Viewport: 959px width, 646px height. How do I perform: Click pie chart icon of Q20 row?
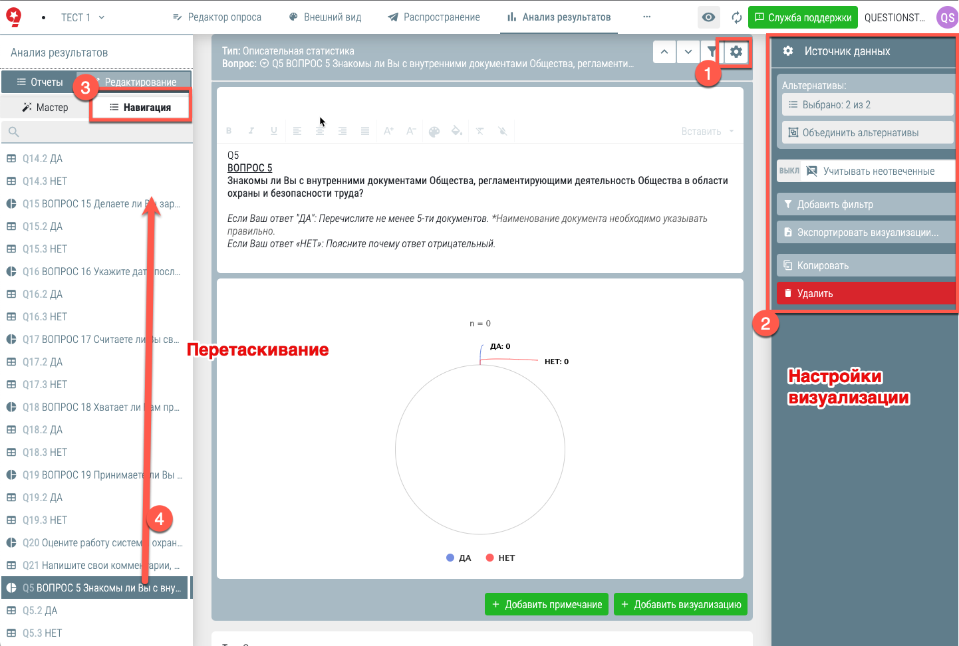pyautogui.click(x=11, y=542)
